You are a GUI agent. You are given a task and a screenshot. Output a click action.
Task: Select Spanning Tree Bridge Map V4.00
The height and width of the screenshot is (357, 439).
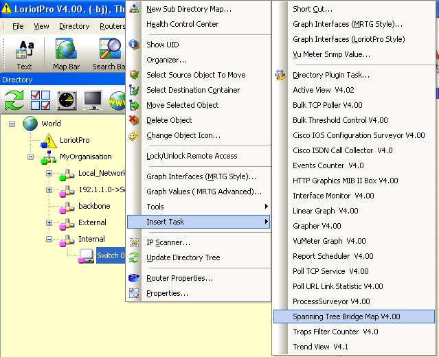pyautogui.click(x=354, y=316)
